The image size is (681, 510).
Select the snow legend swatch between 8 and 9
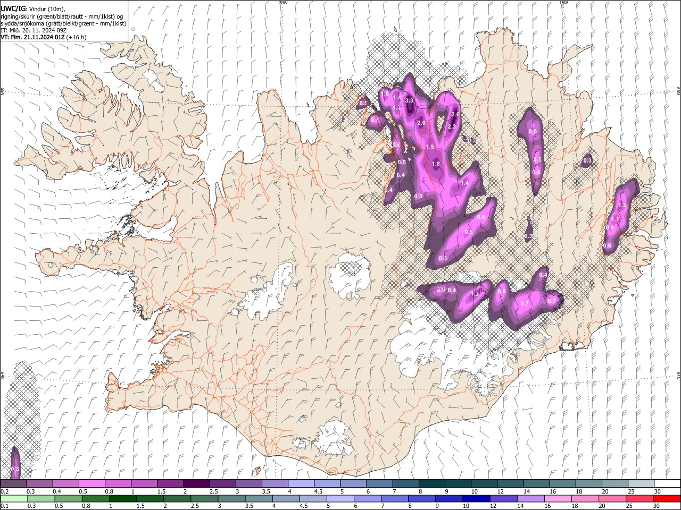[x=431, y=484]
